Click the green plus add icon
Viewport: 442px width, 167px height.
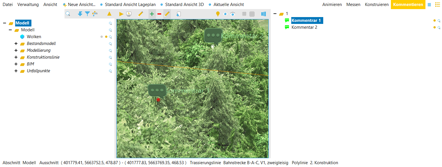(152, 14)
